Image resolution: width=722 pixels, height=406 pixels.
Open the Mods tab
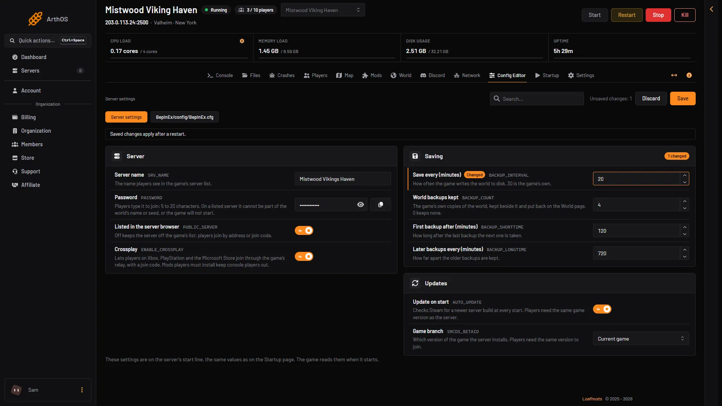coord(372,75)
